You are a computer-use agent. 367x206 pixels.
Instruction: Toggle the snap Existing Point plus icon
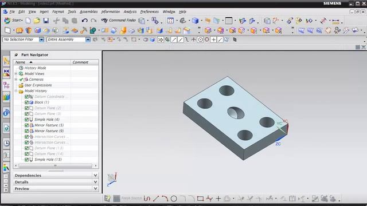point(213,39)
